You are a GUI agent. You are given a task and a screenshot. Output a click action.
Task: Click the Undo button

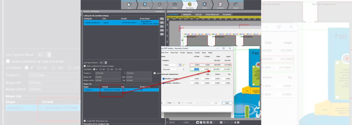click(216, 103)
